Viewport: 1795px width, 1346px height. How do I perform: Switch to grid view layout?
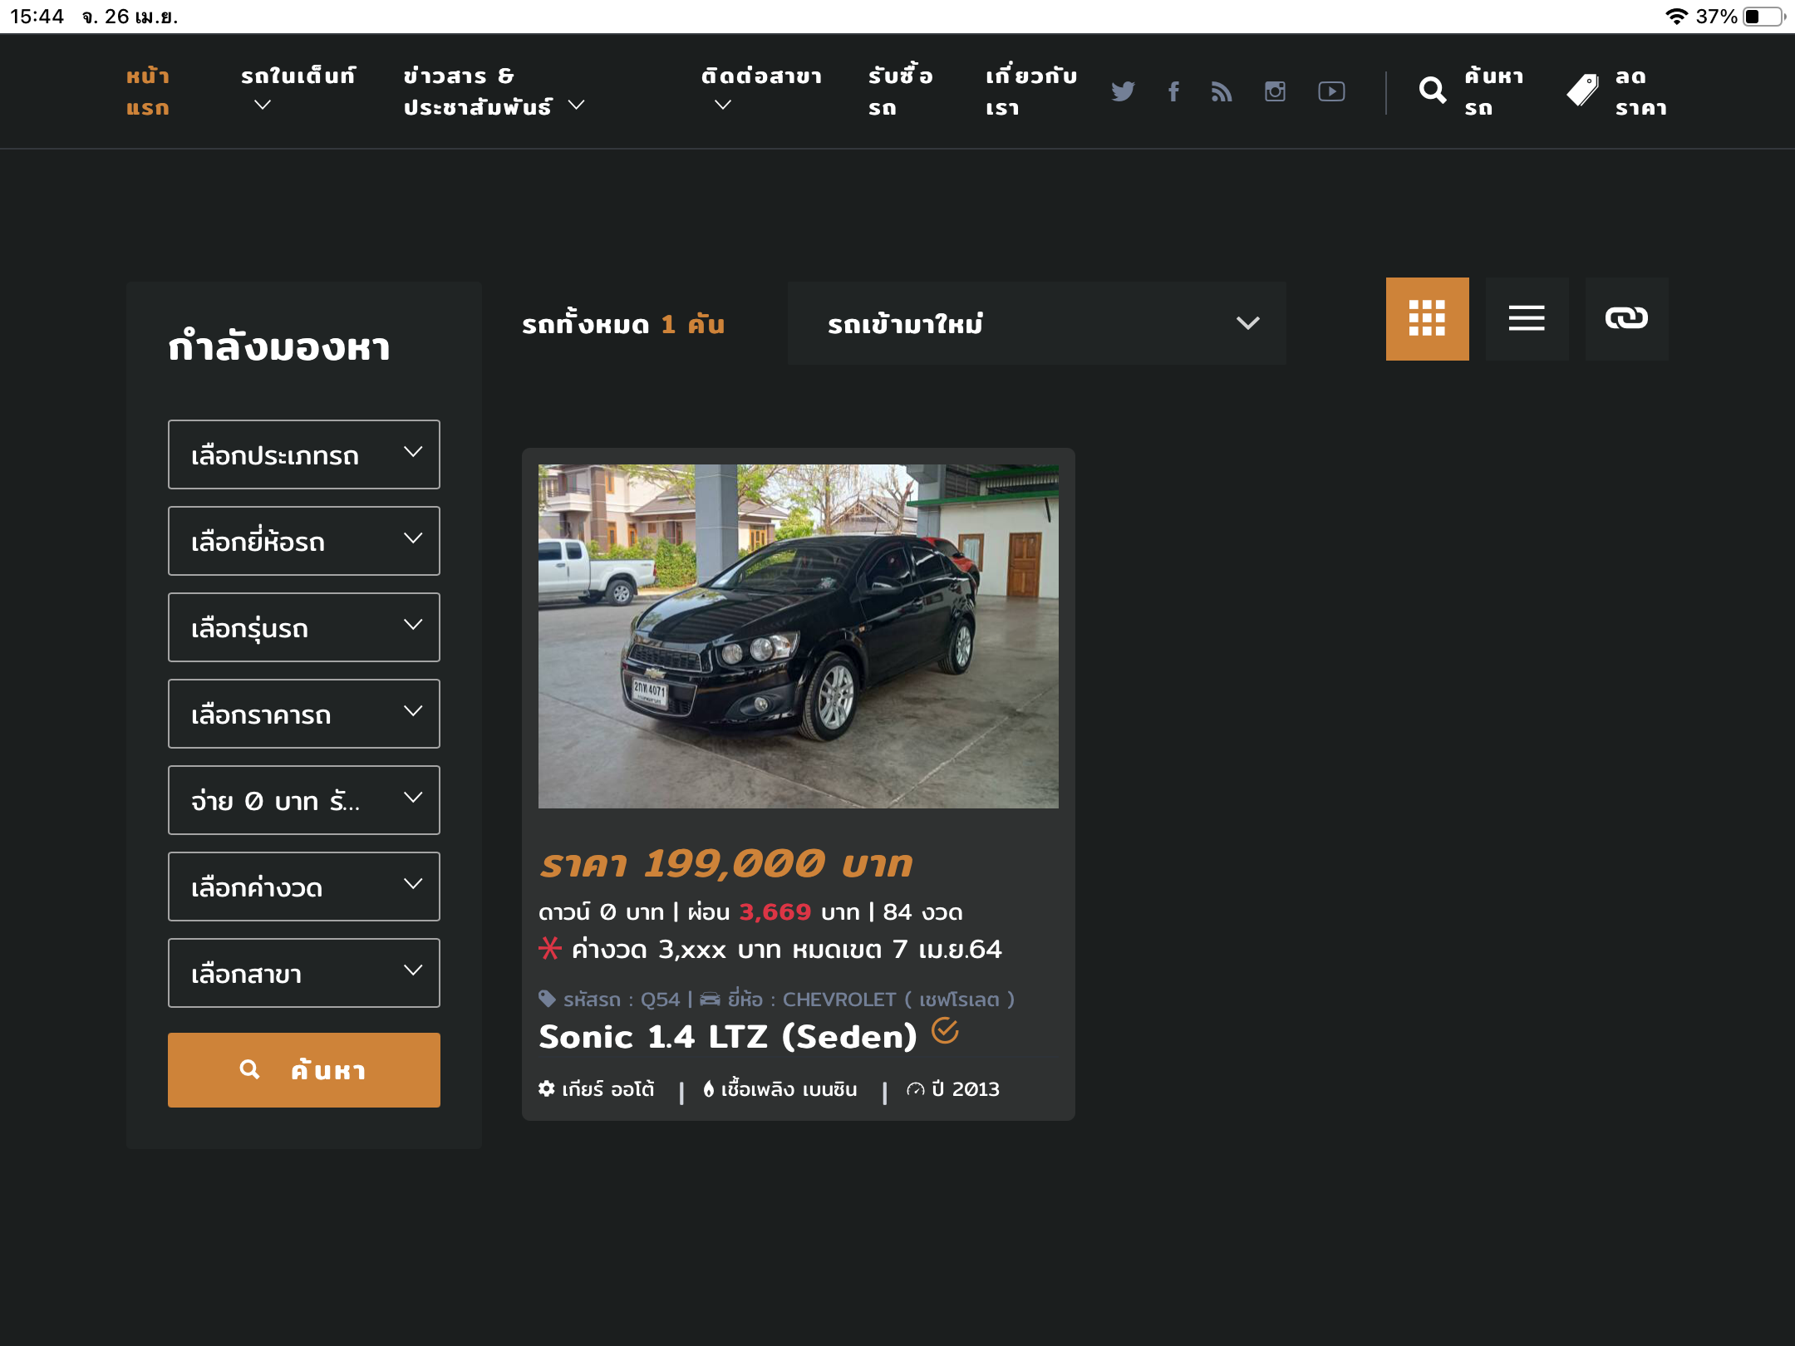click(1427, 318)
